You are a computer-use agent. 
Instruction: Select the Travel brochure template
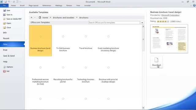pyautogui.click(x=86, y=41)
